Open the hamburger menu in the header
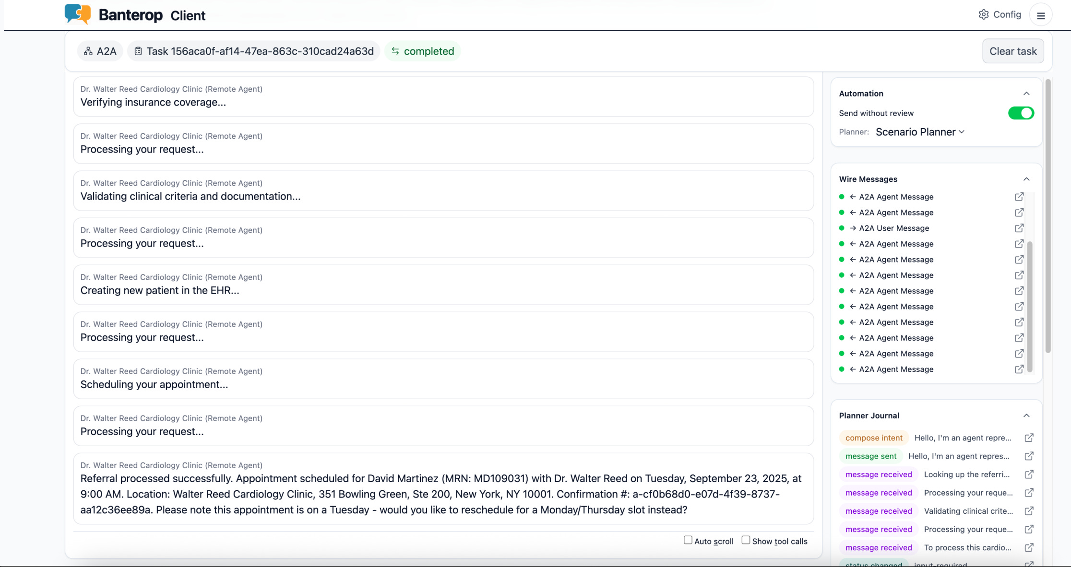Screen dimensions: 1071x567 (1041, 16)
